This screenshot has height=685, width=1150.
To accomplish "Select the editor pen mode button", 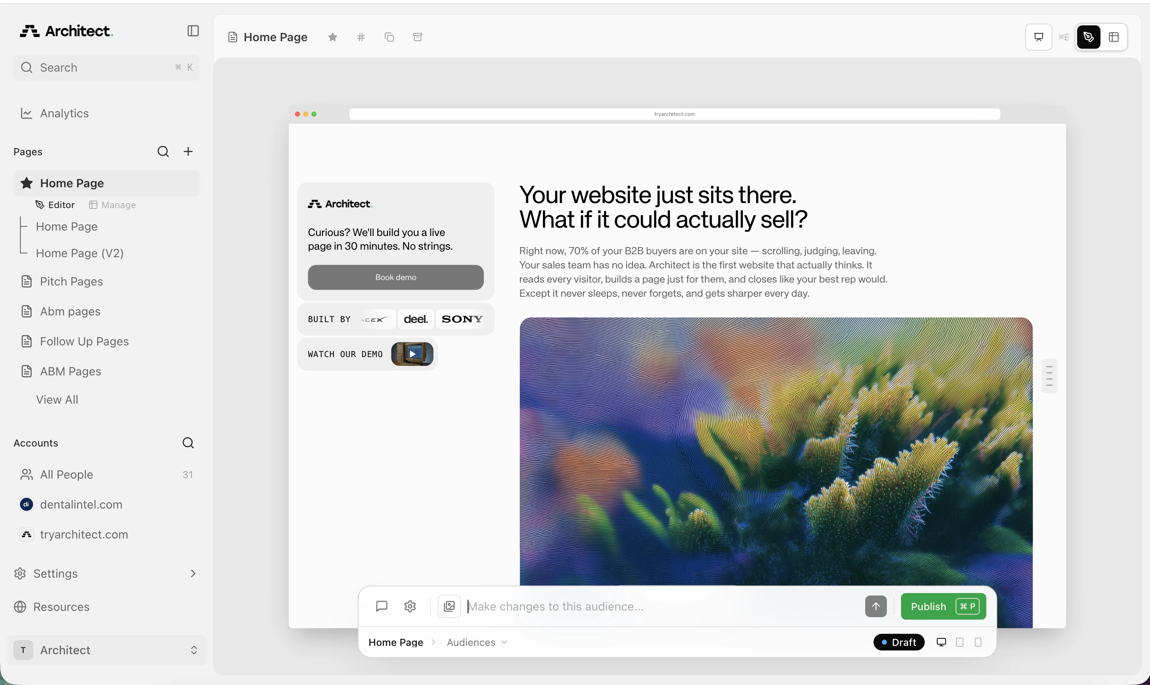I will [1089, 37].
